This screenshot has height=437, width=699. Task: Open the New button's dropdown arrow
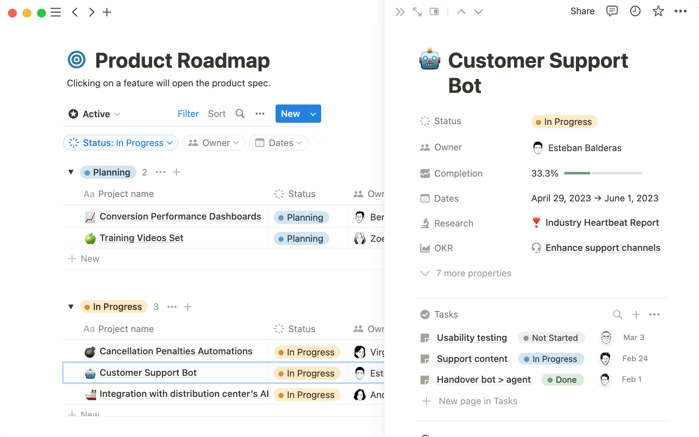(x=313, y=114)
